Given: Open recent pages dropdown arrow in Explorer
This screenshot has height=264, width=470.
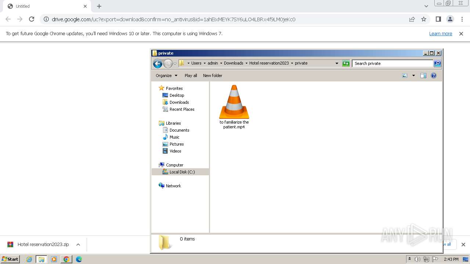Looking at the screenshot, I should pos(175,63).
